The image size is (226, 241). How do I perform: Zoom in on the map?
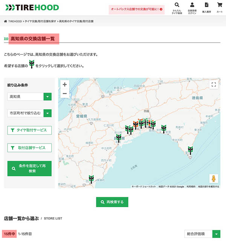pyautogui.click(x=65, y=84)
